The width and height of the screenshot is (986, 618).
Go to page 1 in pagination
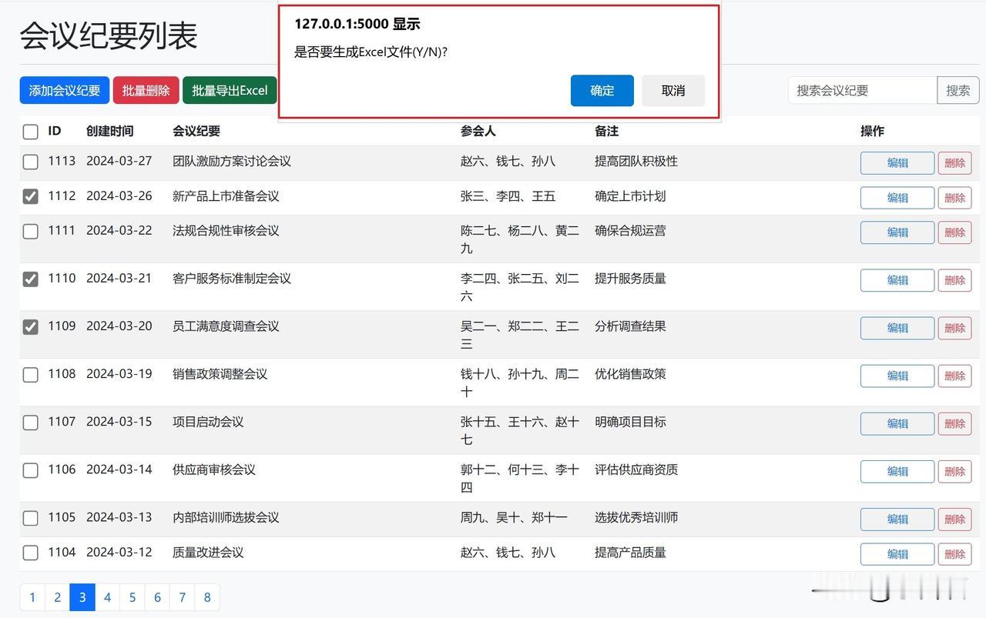[32, 597]
